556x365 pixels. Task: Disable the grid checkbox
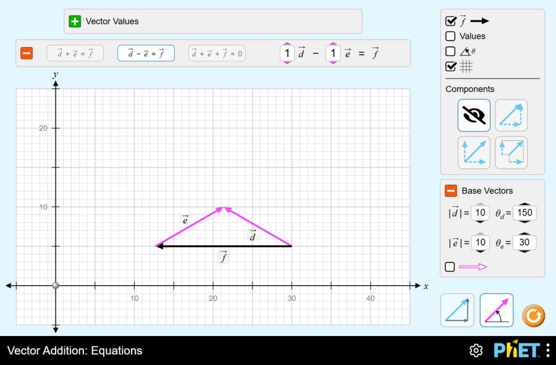[x=451, y=66]
